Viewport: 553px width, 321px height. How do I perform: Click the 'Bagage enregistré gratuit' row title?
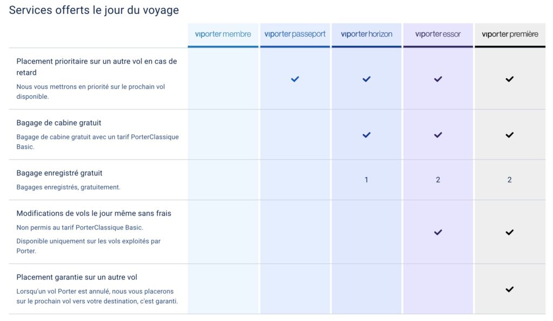coord(59,173)
